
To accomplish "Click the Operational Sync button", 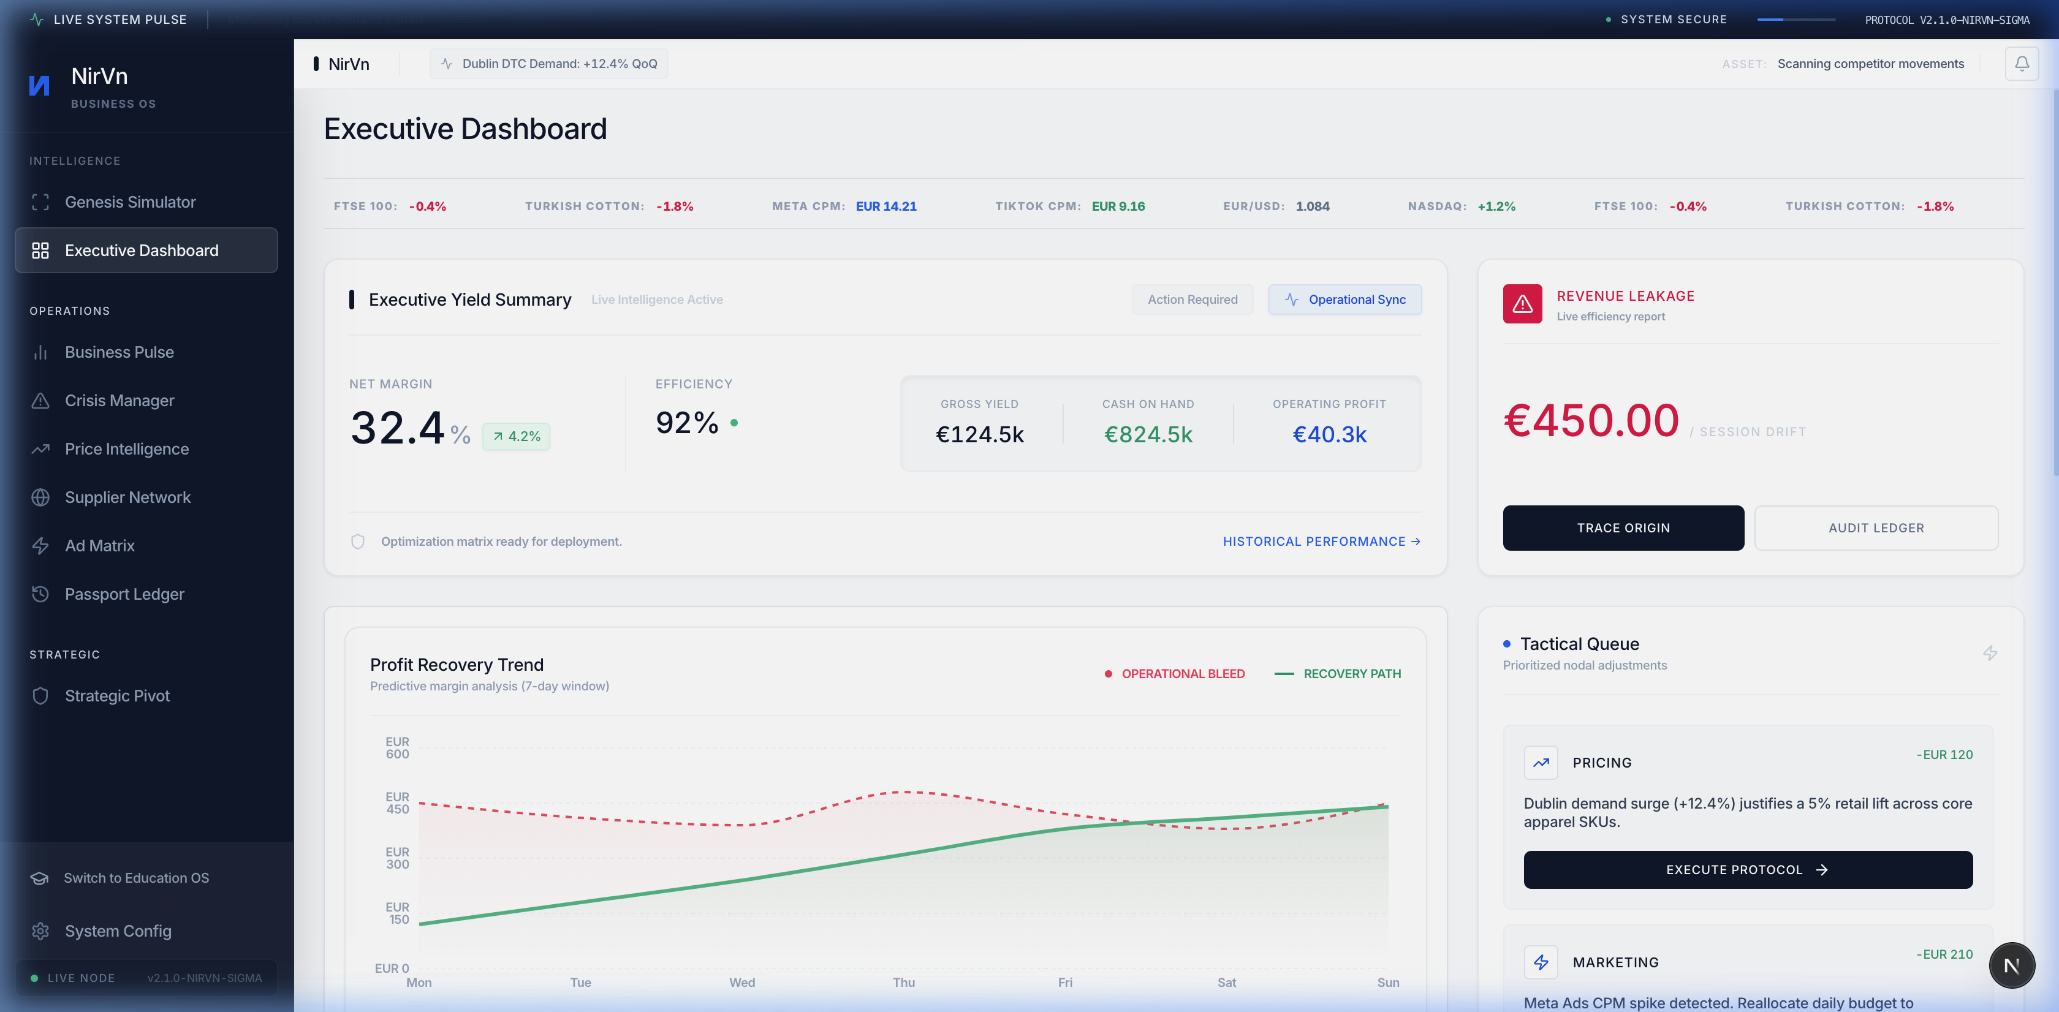I will (1345, 300).
